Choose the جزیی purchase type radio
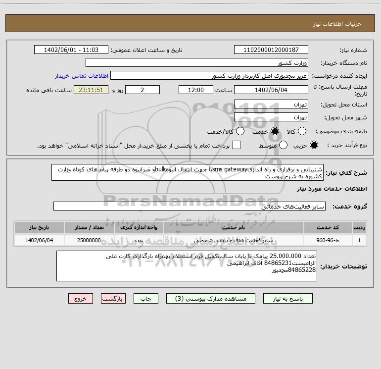381x369 pixels. coord(314,145)
